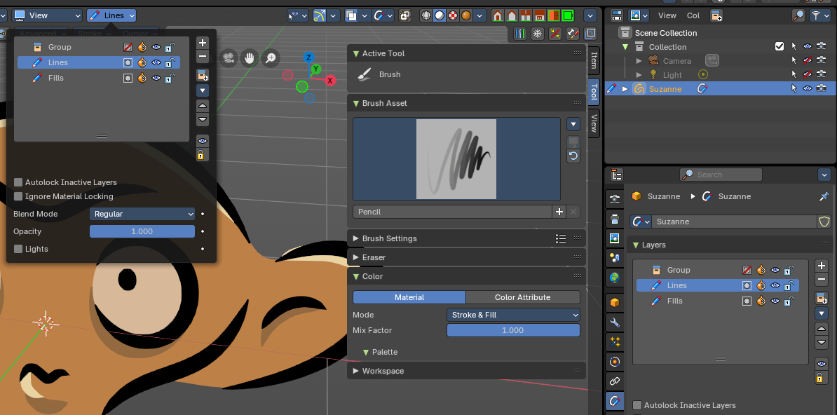Uncheck Collection exclude checkbox in Outliner
The image size is (837, 415).
(780, 46)
